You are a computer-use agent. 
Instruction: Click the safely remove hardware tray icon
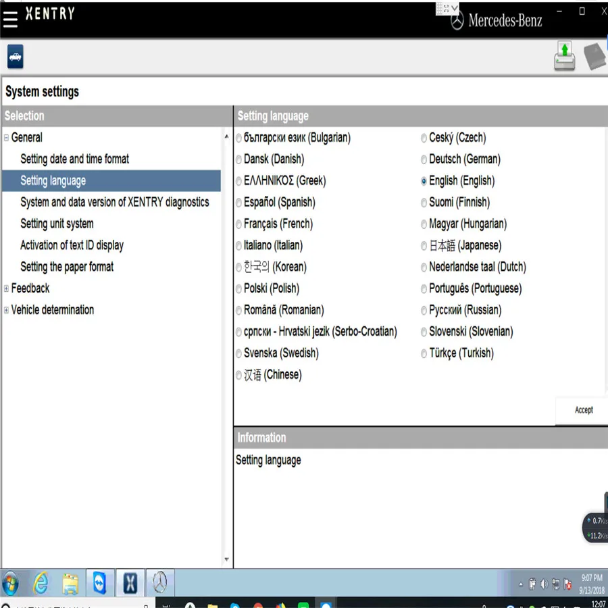[x=532, y=584]
